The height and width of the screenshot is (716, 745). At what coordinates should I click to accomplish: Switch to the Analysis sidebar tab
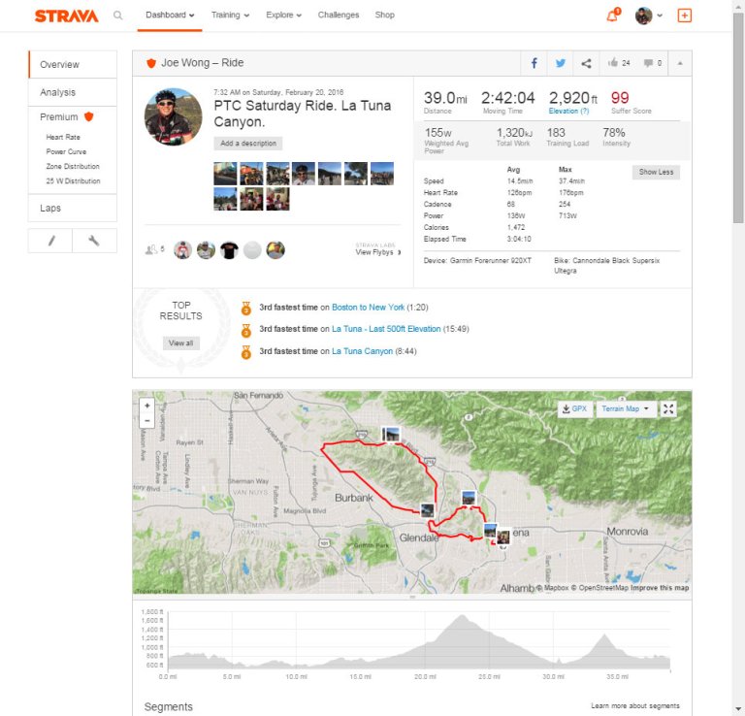point(58,92)
